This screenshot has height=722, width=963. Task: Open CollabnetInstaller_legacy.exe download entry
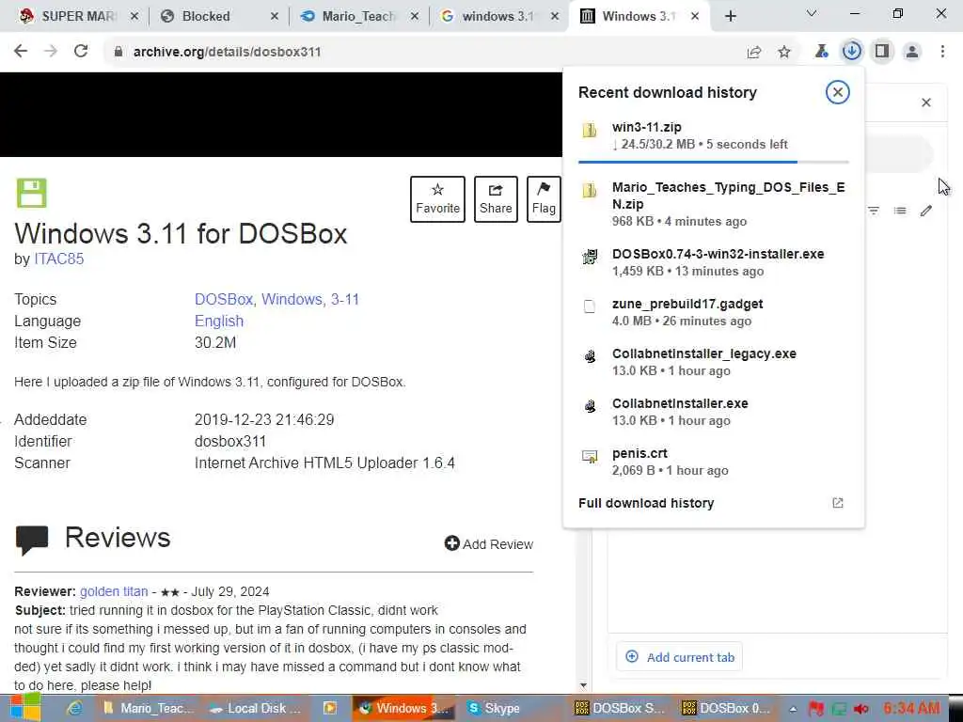(x=714, y=362)
